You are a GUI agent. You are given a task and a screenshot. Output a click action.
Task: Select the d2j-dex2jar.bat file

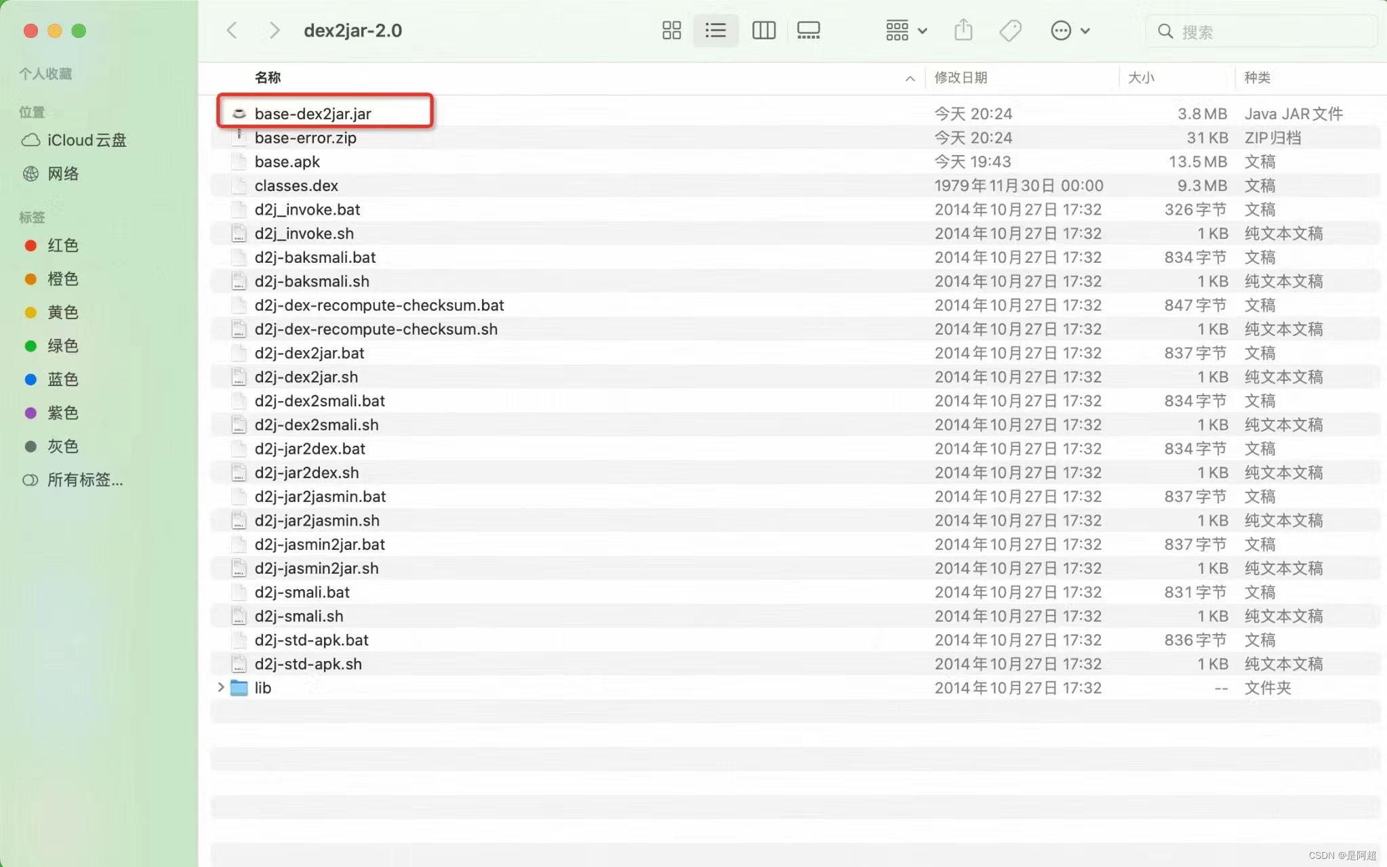point(309,353)
